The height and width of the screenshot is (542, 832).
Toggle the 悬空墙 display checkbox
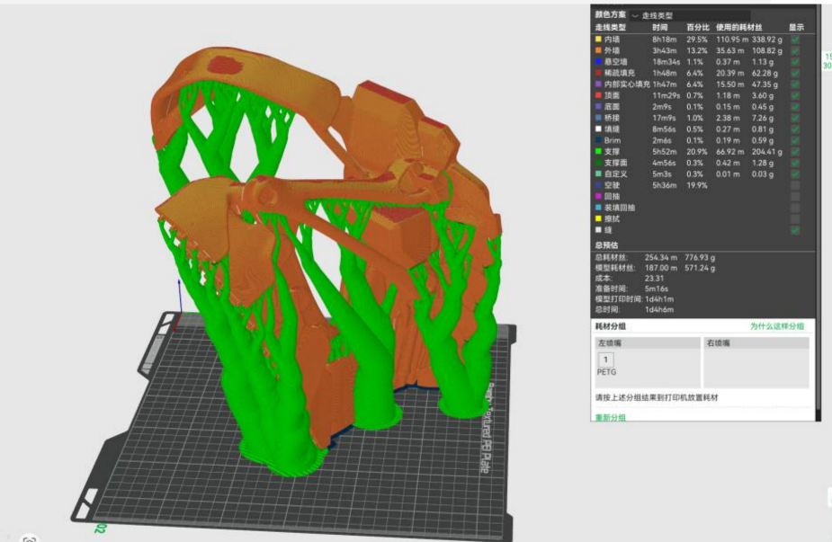(x=795, y=61)
